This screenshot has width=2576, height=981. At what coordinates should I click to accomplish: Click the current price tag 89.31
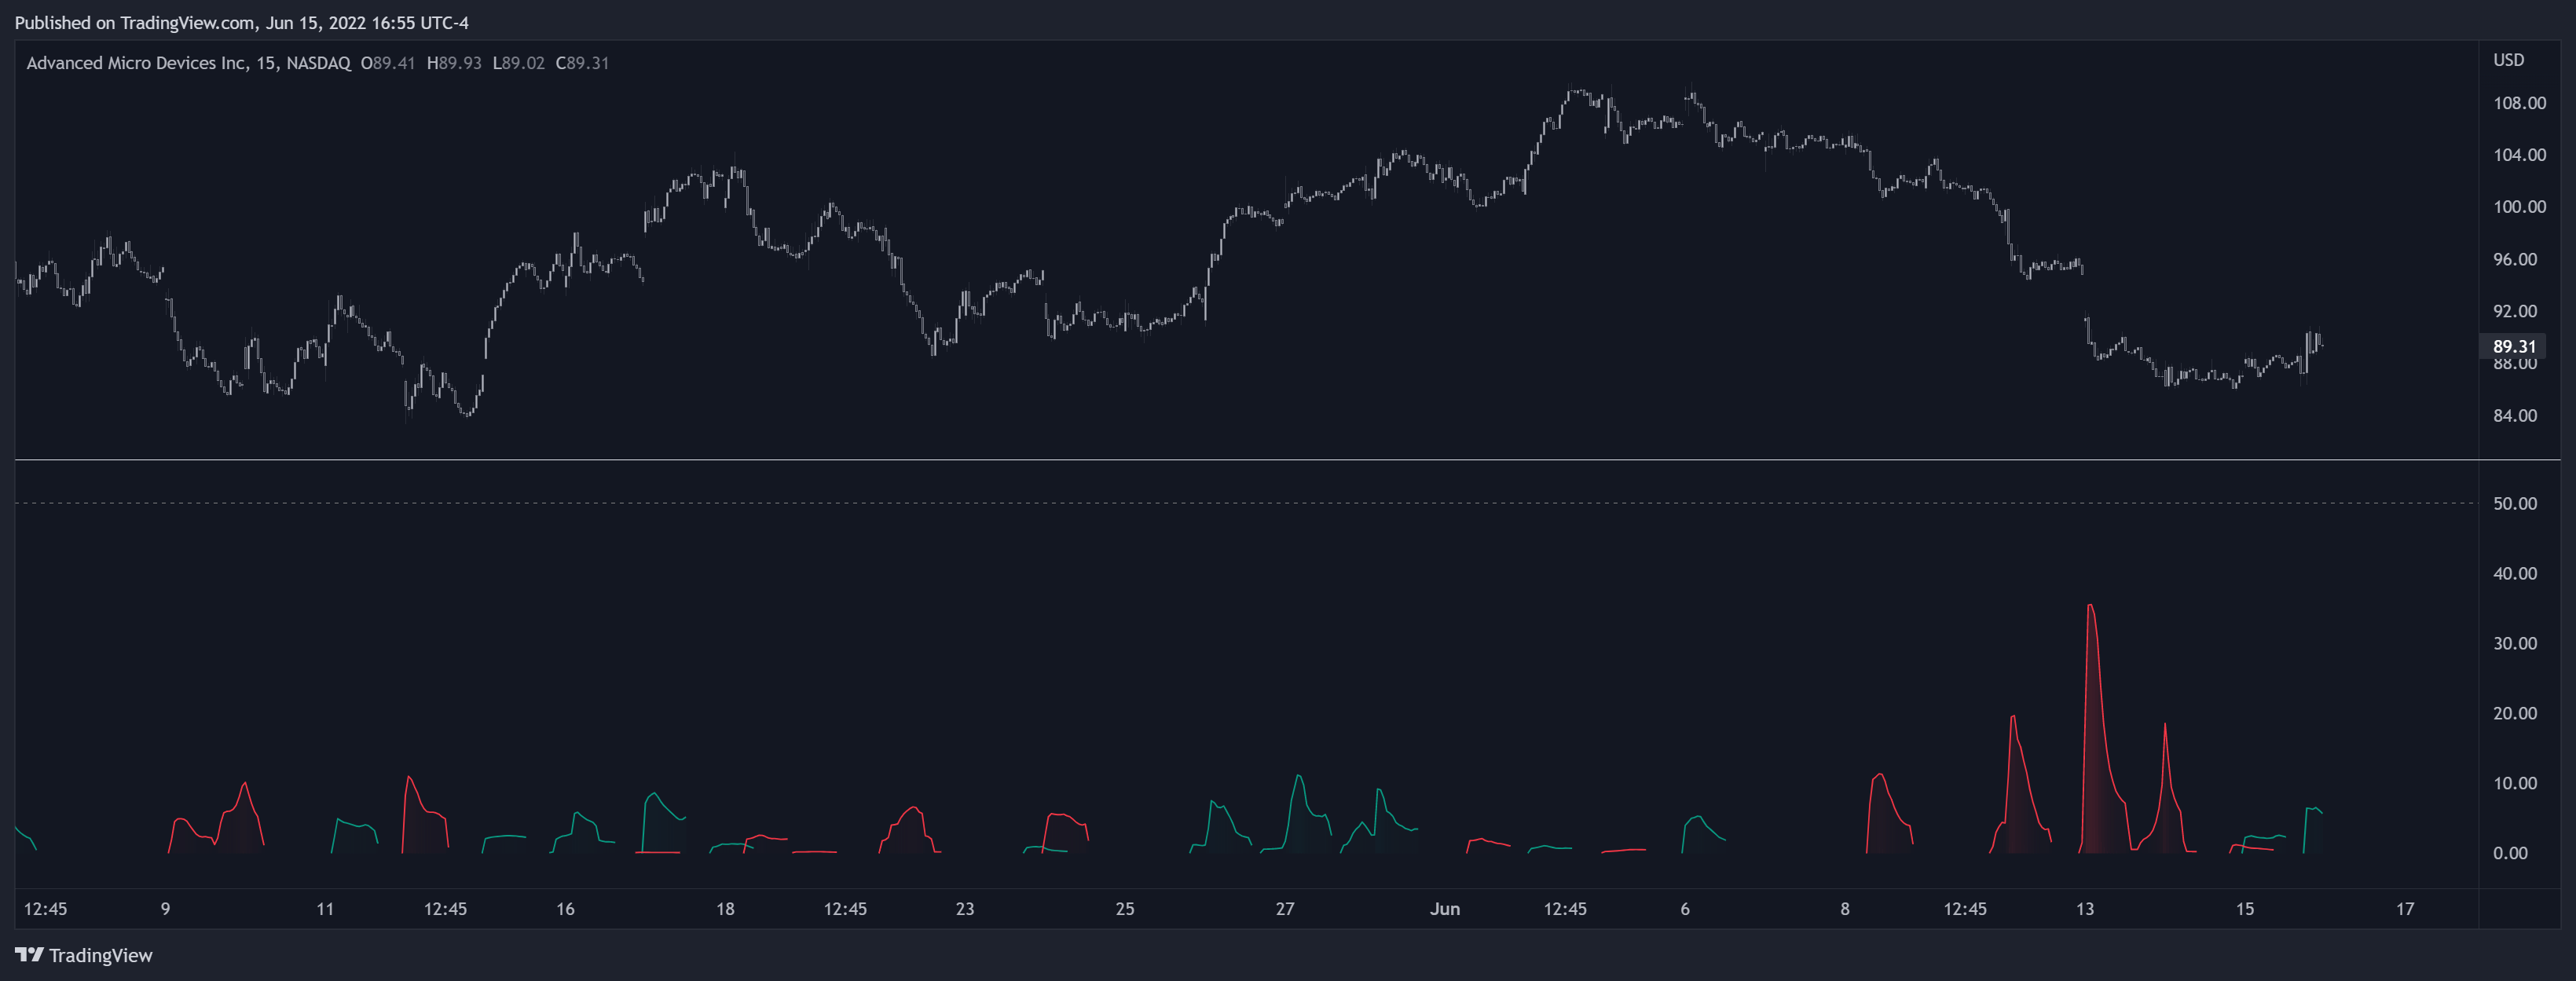tap(2514, 346)
